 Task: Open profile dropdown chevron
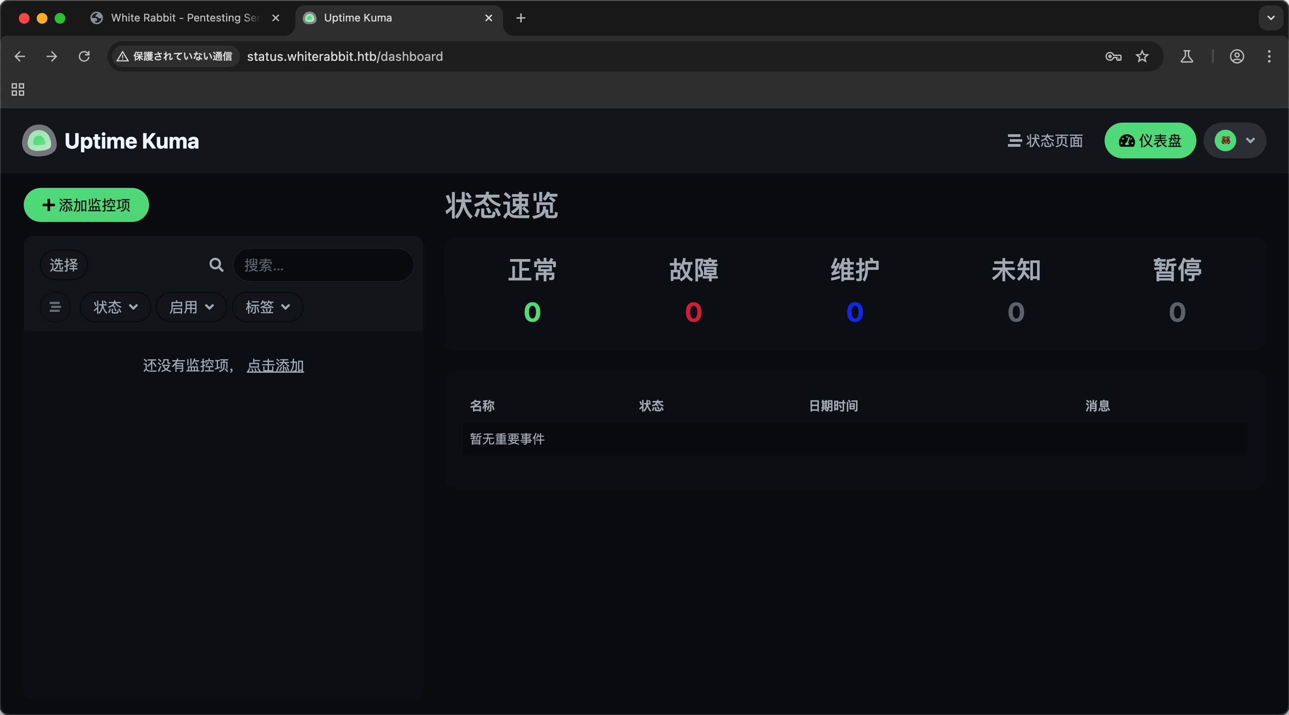click(x=1251, y=140)
